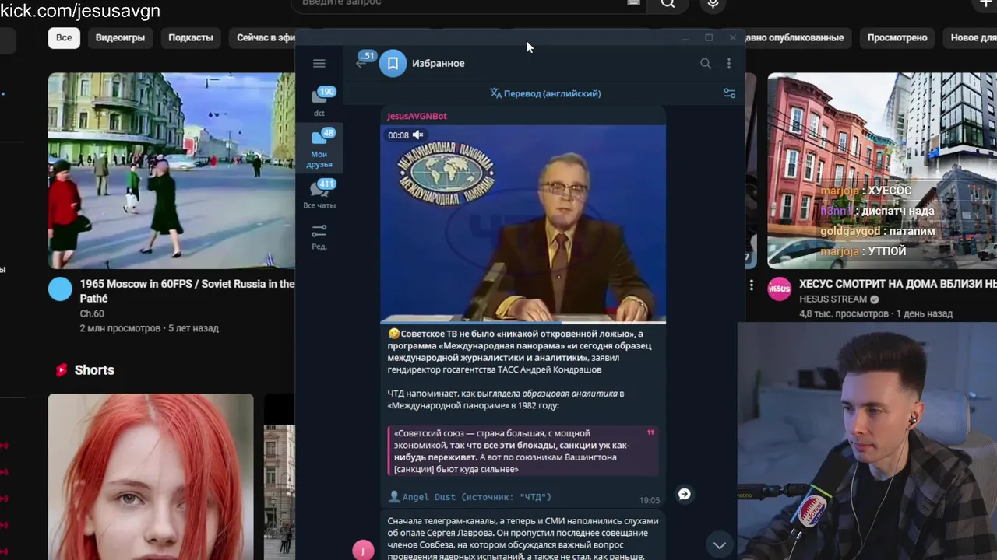Open translation settings sliders icon
This screenshot has height=560, width=997.
pos(729,93)
